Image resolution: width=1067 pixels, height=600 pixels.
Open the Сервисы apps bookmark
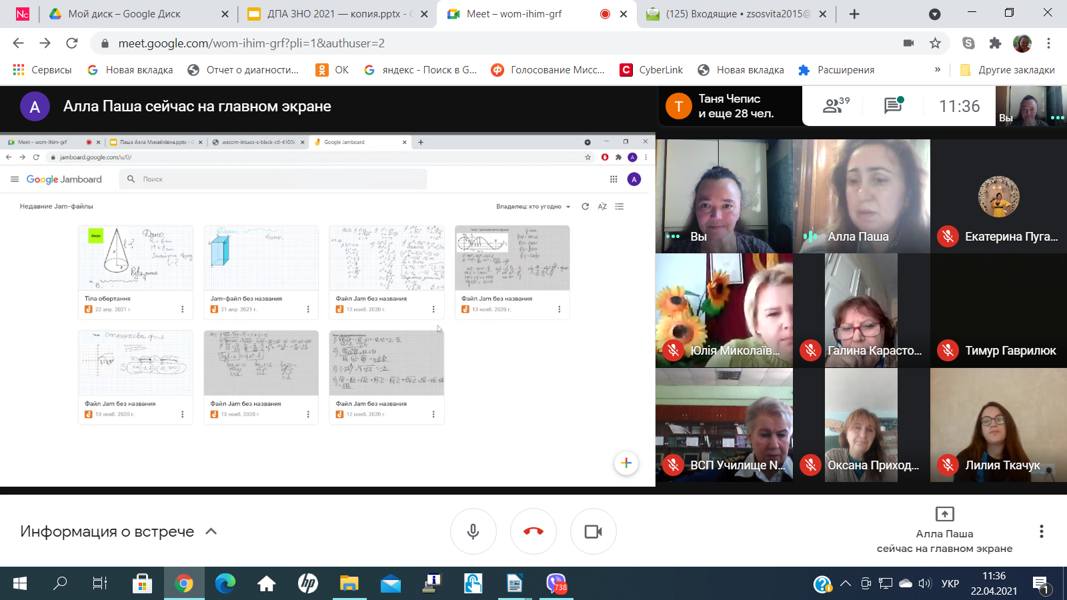43,70
